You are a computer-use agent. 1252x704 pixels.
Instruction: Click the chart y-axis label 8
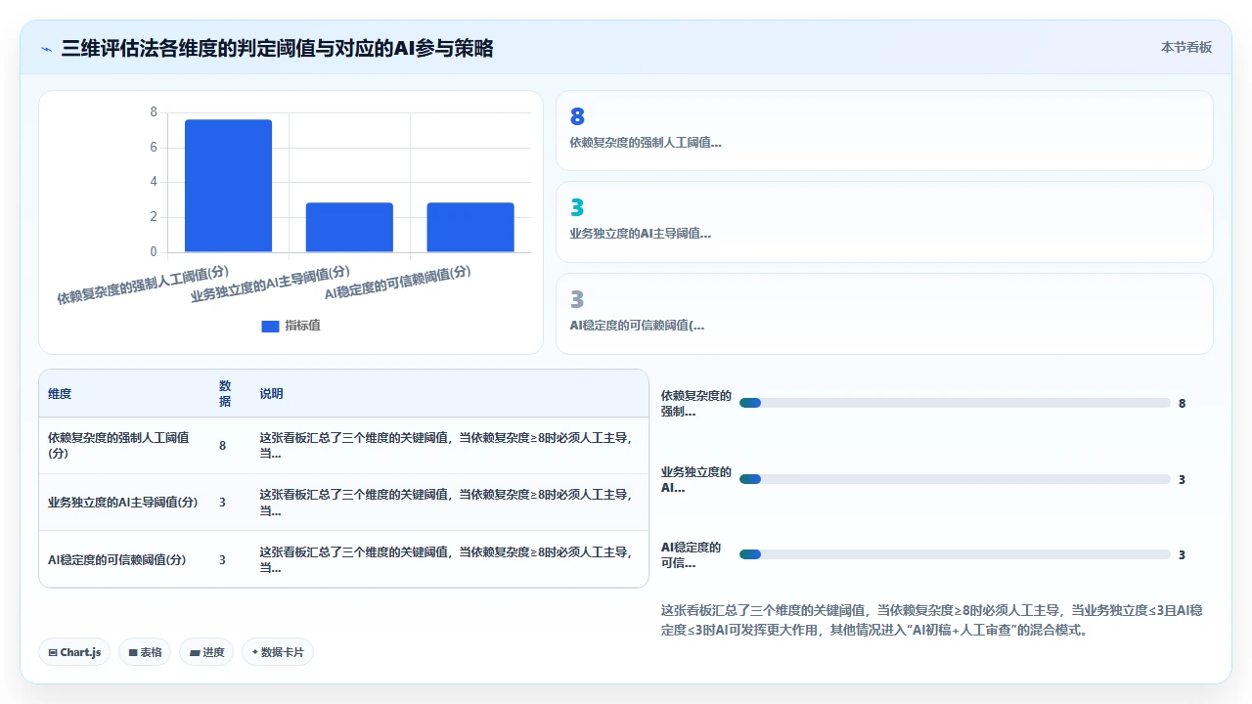tap(154, 112)
